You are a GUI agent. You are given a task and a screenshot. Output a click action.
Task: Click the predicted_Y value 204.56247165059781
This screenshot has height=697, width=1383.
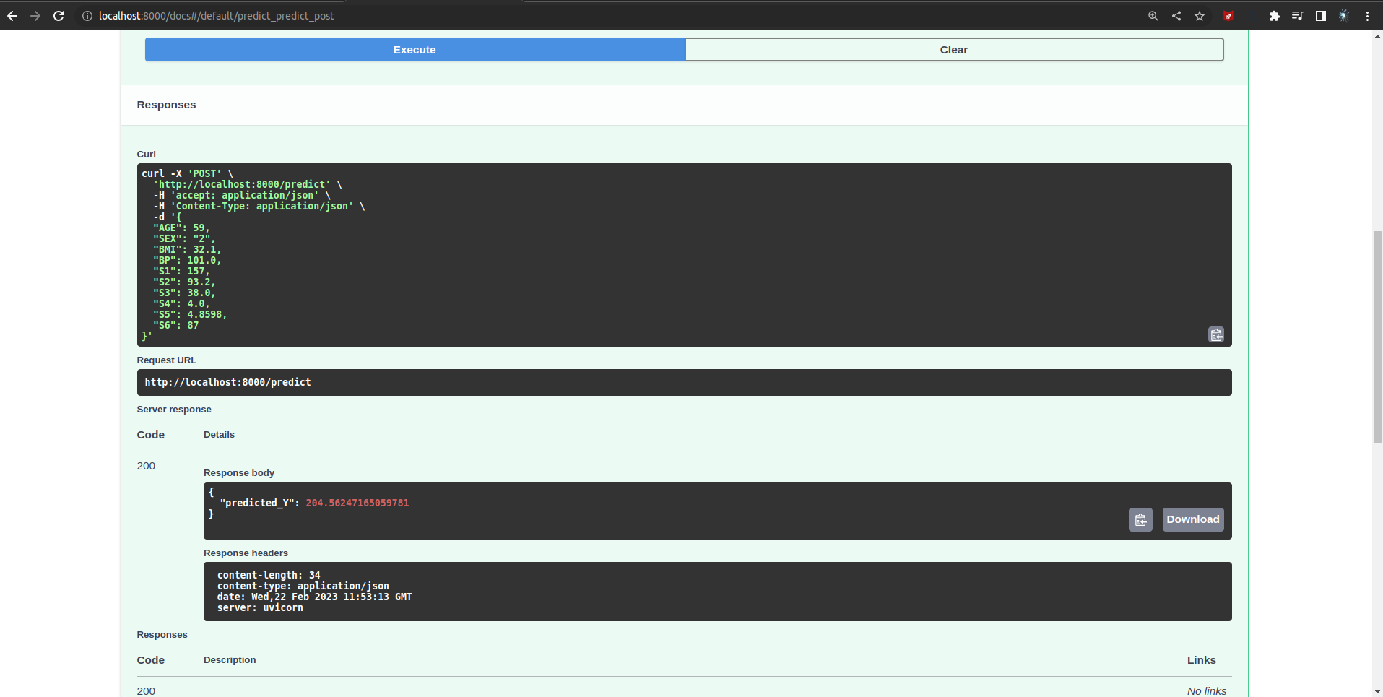point(357,503)
